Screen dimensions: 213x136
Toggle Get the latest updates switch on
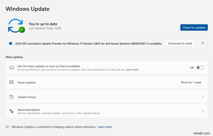200,68
